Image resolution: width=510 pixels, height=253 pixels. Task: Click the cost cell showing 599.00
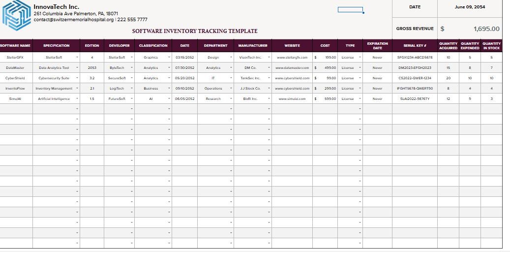(x=325, y=98)
